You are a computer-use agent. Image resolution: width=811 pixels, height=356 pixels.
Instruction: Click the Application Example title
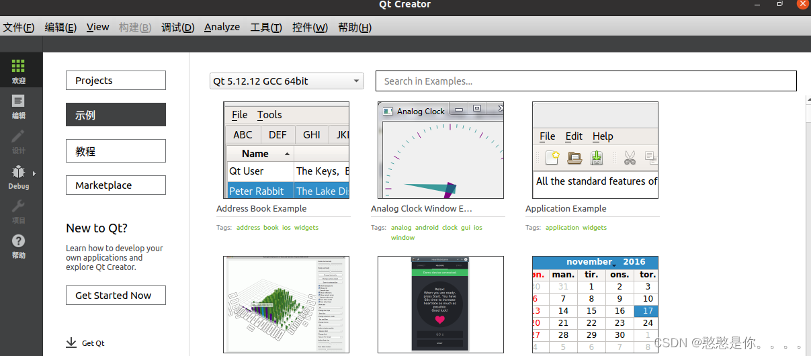[x=566, y=209]
